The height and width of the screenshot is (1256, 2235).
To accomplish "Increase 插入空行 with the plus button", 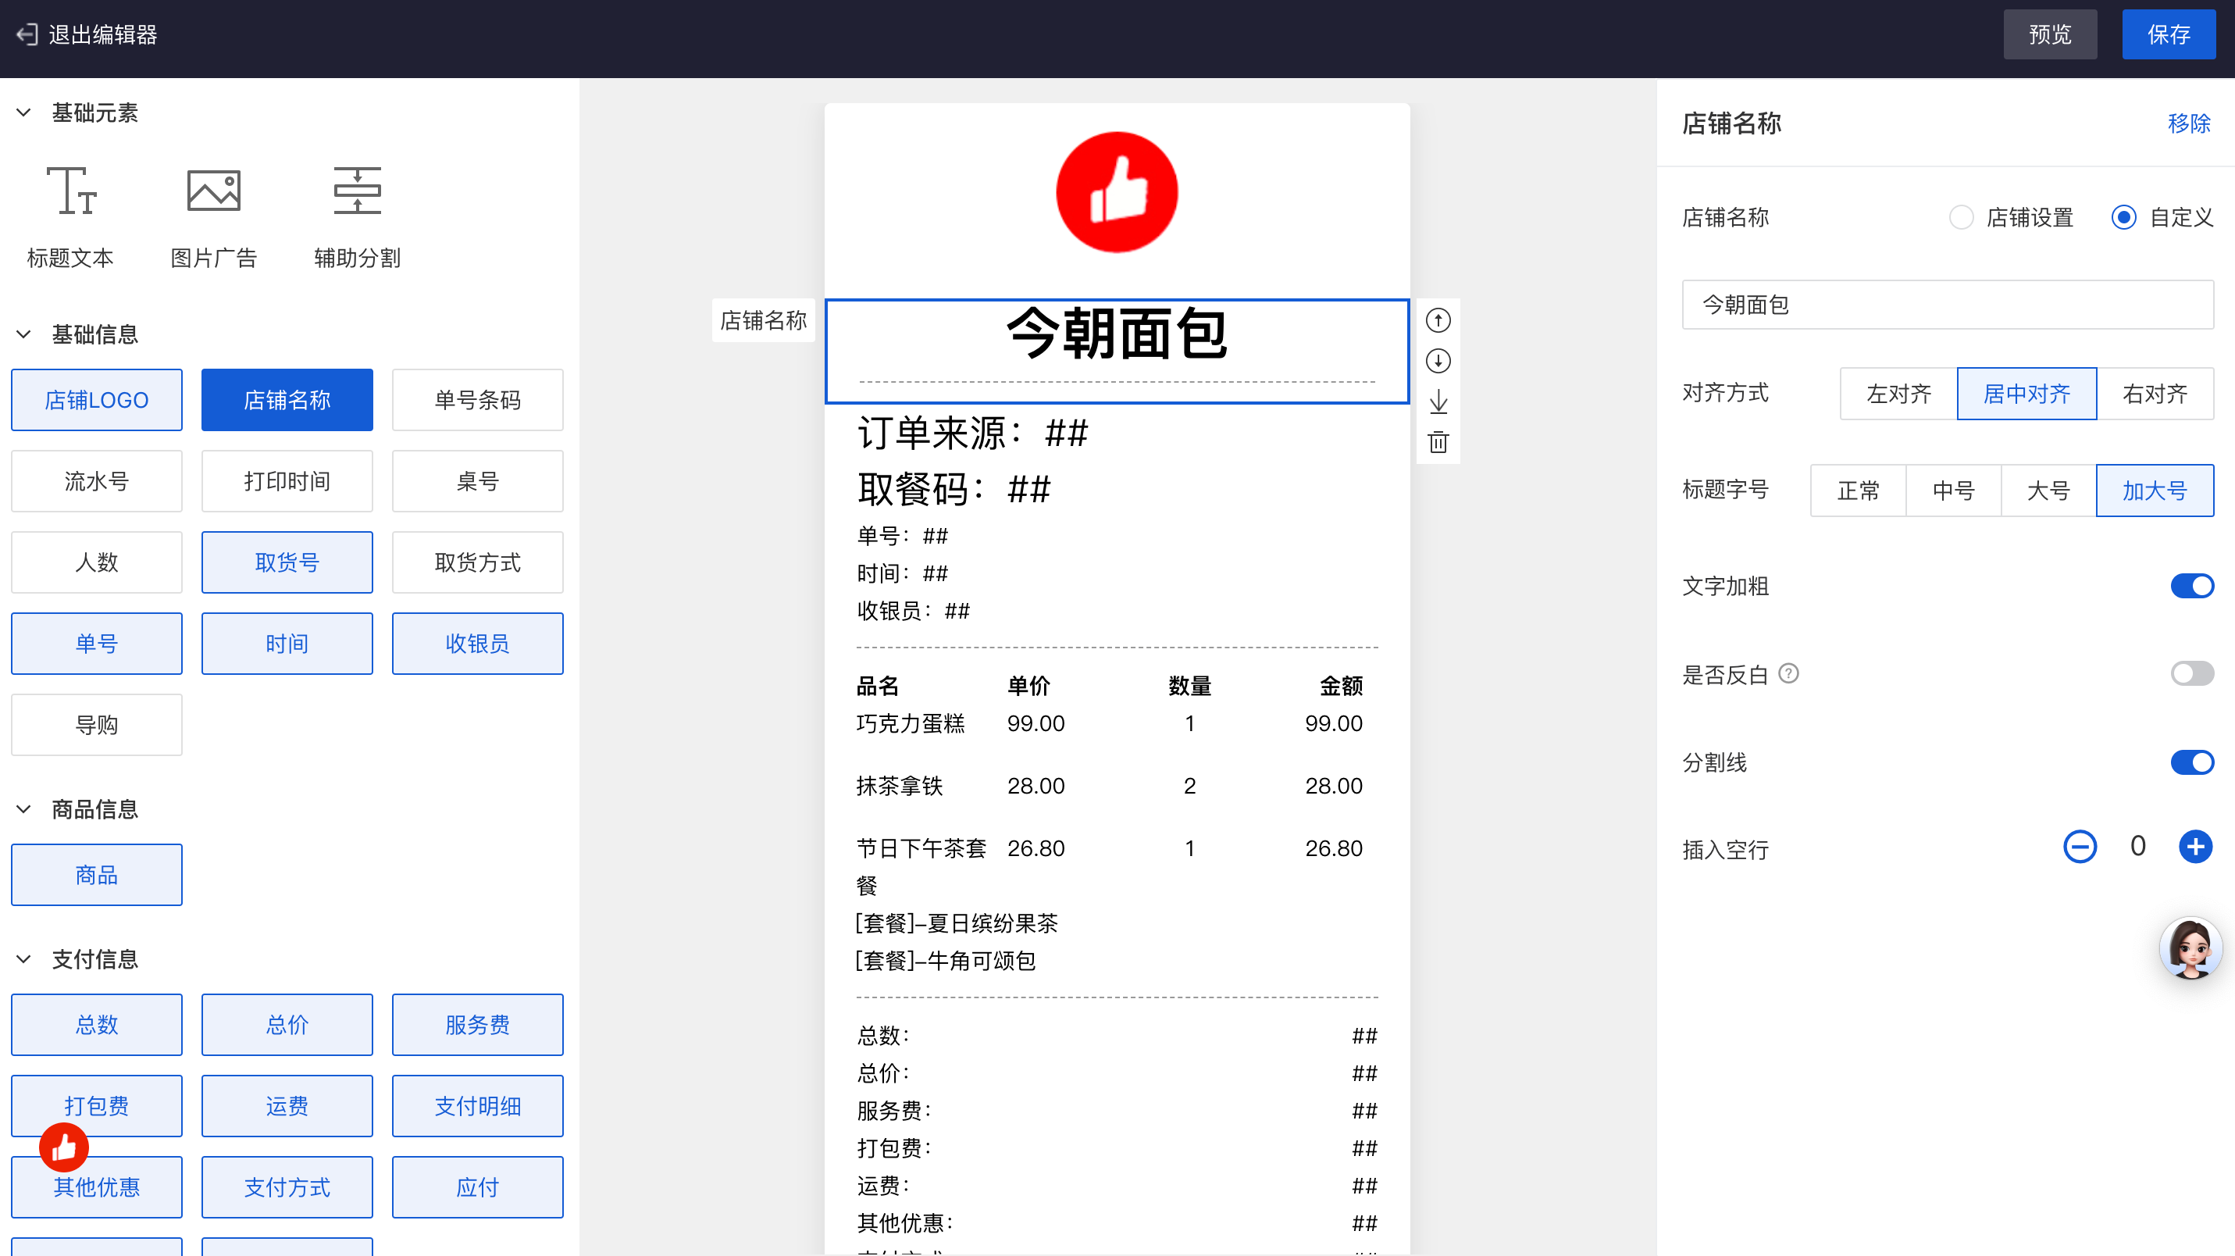I will point(2195,846).
